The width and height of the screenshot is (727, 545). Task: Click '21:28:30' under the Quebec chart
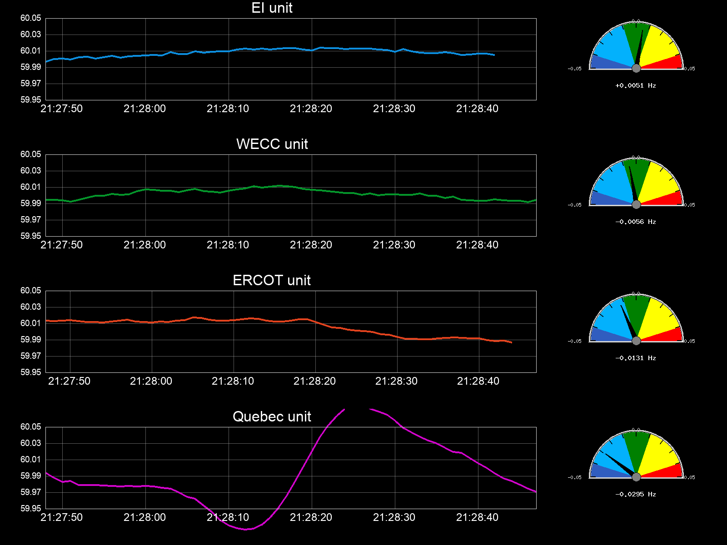394,517
